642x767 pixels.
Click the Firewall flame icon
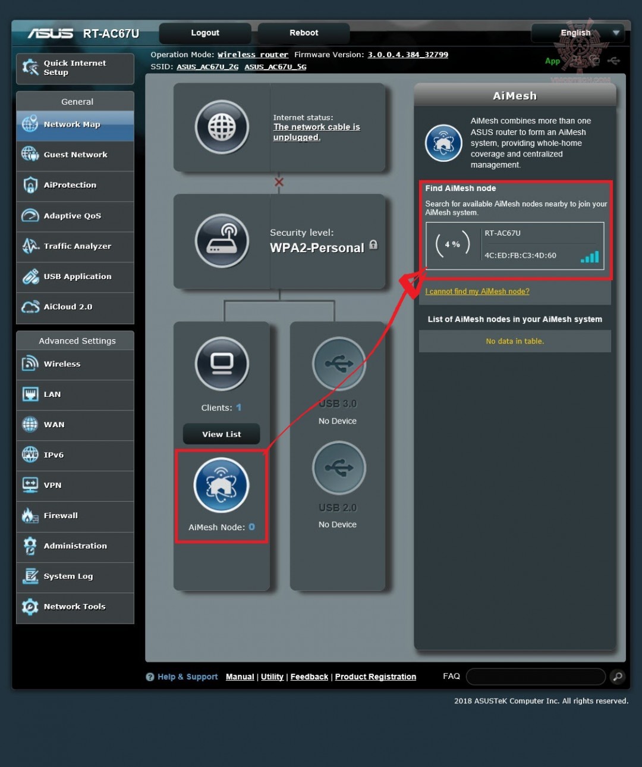(x=30, y=515)
